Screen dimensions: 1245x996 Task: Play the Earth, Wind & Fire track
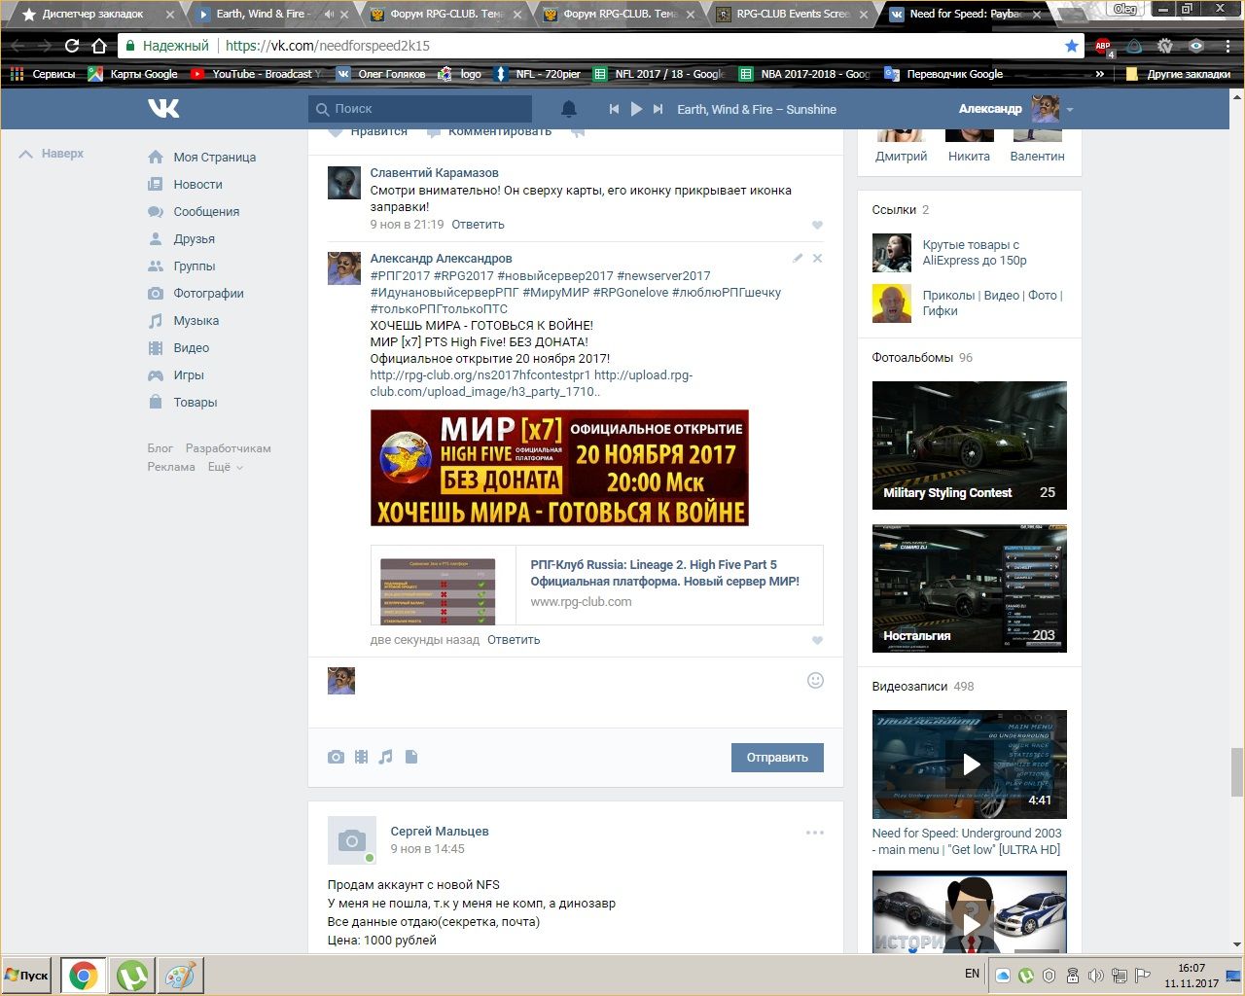(x=636, y=109)
